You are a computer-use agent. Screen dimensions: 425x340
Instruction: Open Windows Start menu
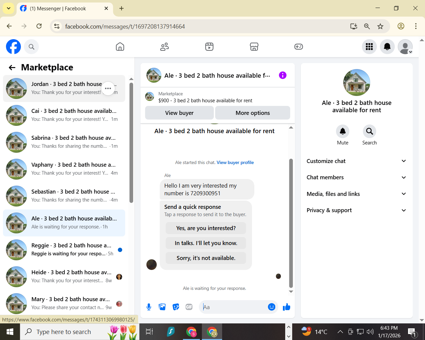[x=10, y=332]
